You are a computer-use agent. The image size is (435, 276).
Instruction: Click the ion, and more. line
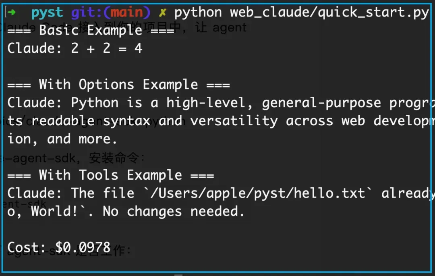pos(62,139)
